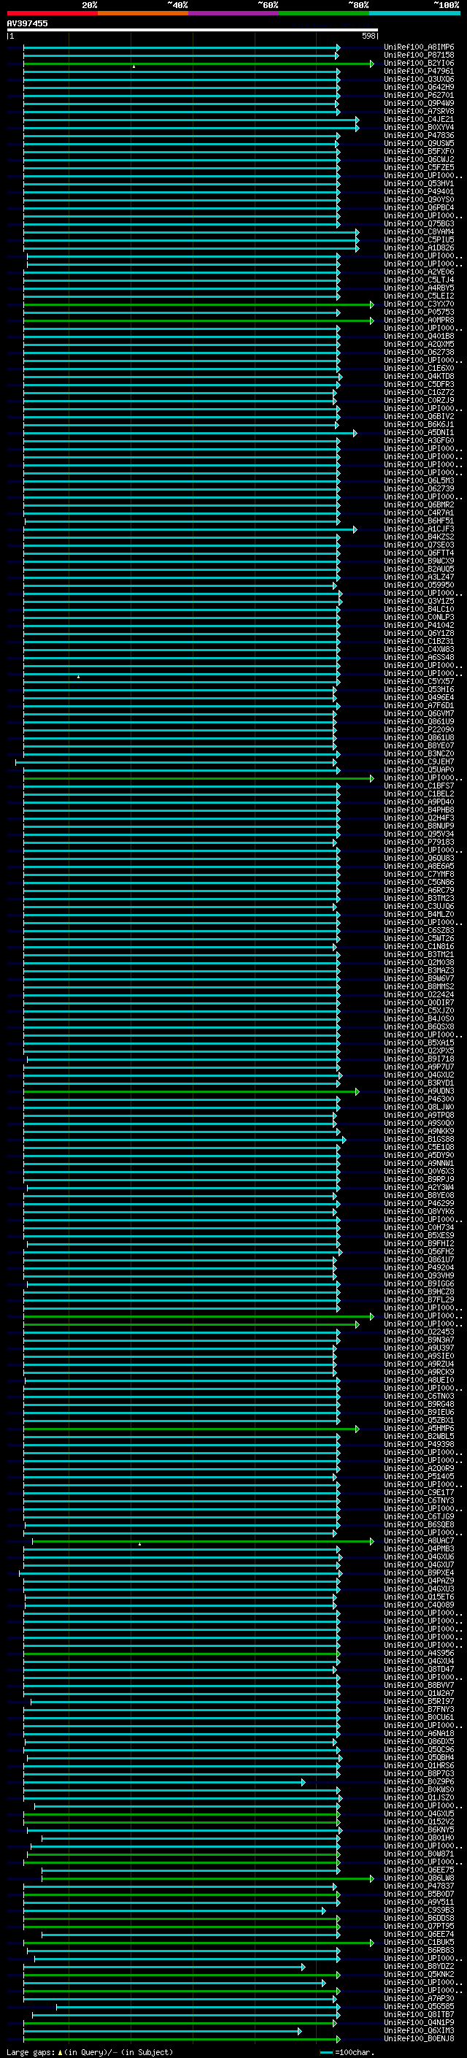Open hit UniRef100_A9PD40
Viewport: 467px width, 2058px height.
coord(419,802)
